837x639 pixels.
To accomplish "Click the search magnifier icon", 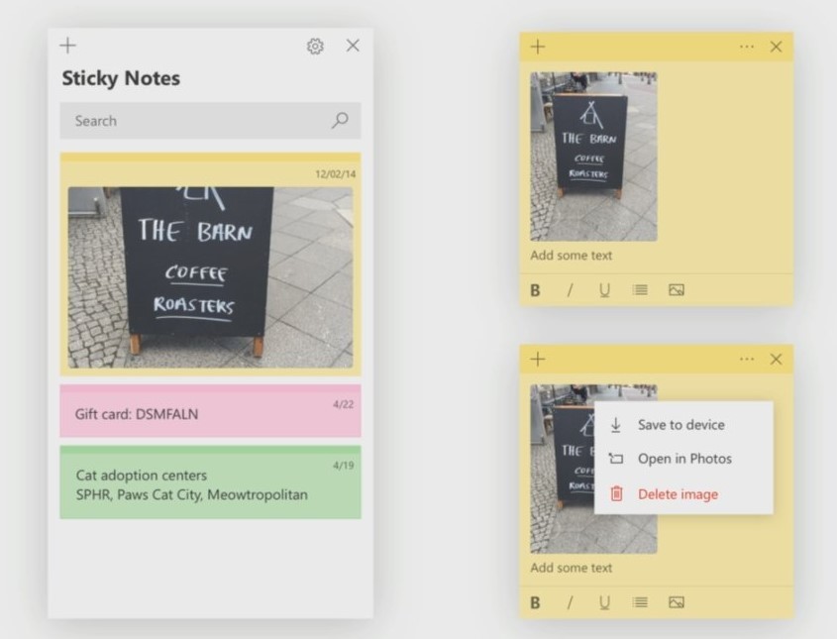I will tap(340, 121).
